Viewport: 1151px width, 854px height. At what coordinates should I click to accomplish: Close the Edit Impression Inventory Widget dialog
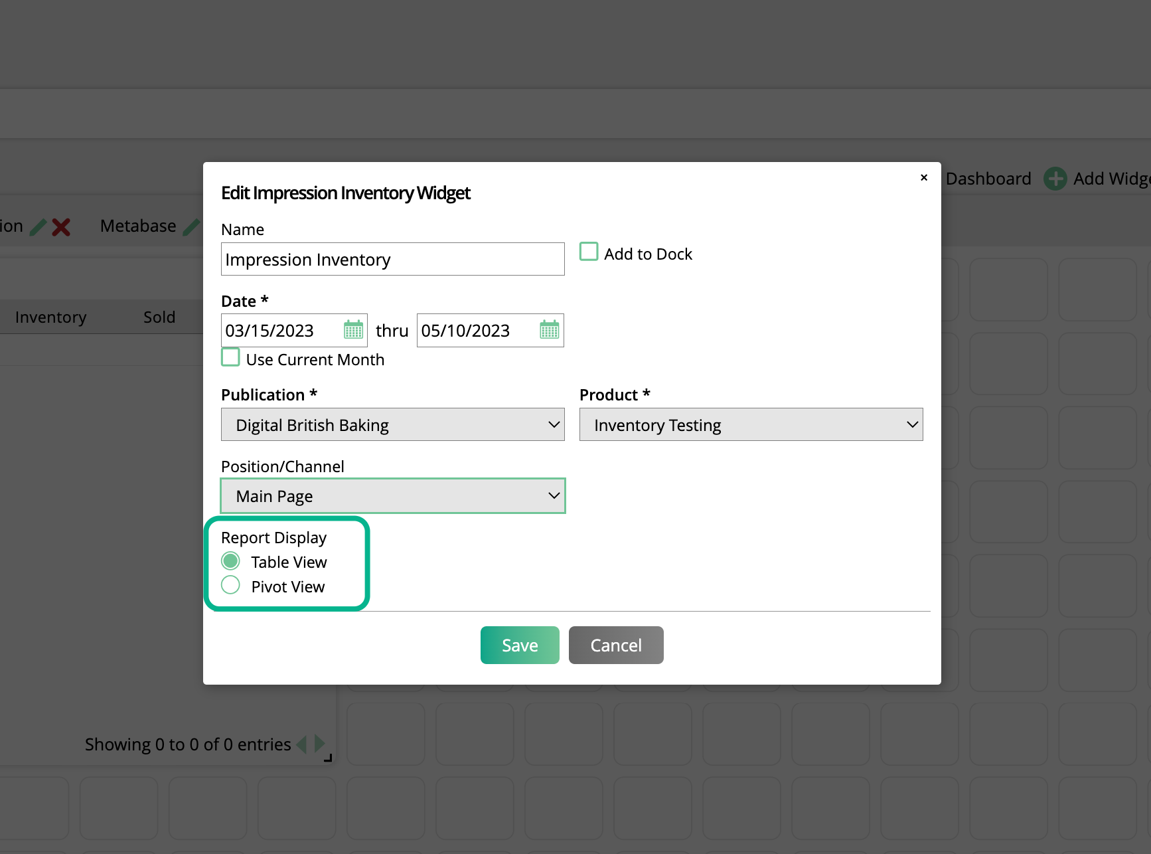pos(923,178)
